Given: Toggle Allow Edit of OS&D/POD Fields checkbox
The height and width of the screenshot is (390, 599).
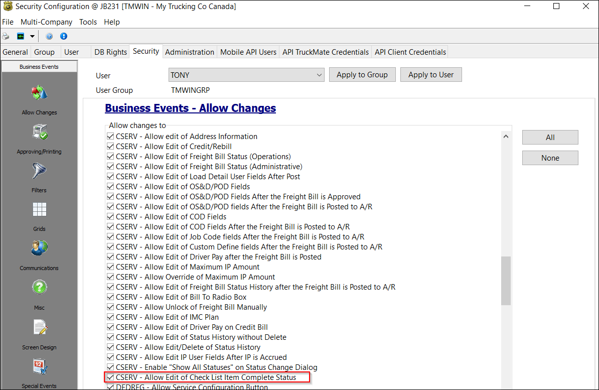Looking at the screenshot, I should click(110, 186).
